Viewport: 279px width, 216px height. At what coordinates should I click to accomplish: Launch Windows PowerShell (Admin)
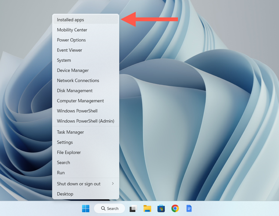coord(86,121)
